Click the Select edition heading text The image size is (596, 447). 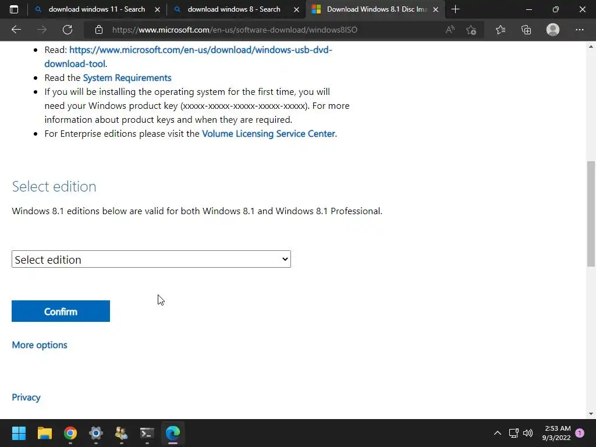coord(54,187)
